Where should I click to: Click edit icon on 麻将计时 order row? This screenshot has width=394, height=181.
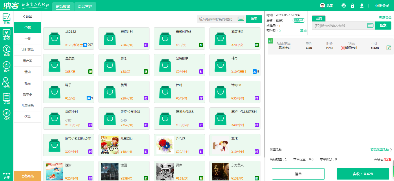pos(389,48)
